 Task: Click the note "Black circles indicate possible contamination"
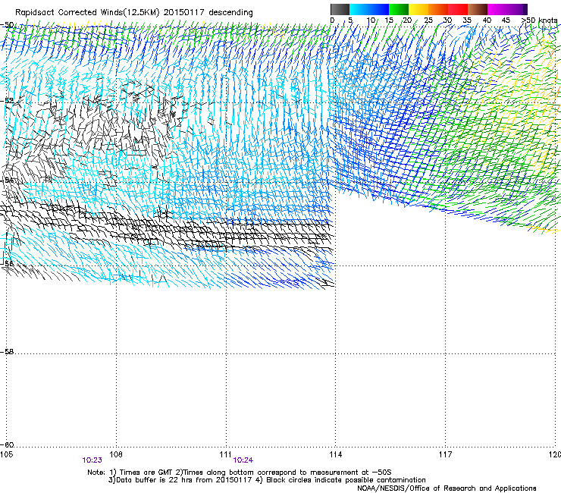[346, 480]
